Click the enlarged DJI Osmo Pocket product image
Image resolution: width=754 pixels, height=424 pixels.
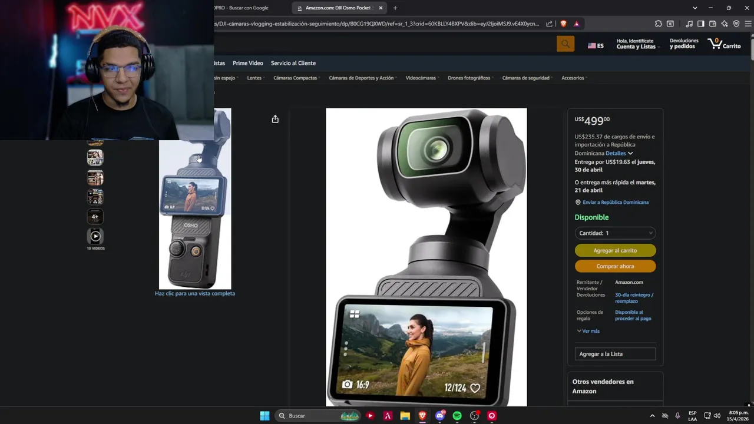point(426,257)
